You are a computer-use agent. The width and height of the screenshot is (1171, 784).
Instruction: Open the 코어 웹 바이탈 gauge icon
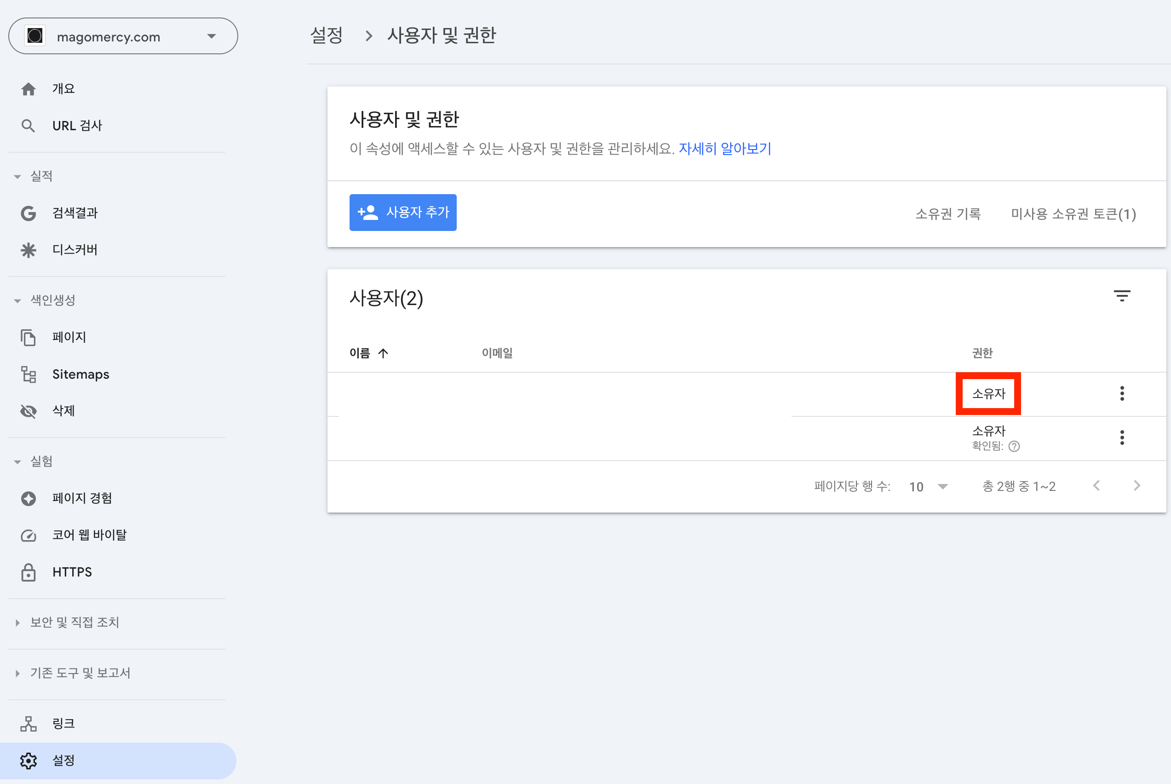coord(29,536)
